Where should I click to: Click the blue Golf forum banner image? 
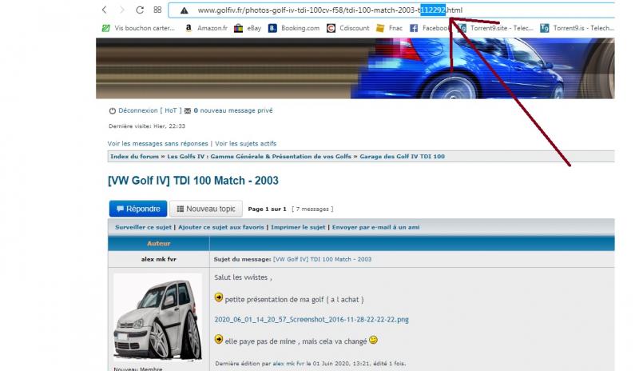point(355,68)
